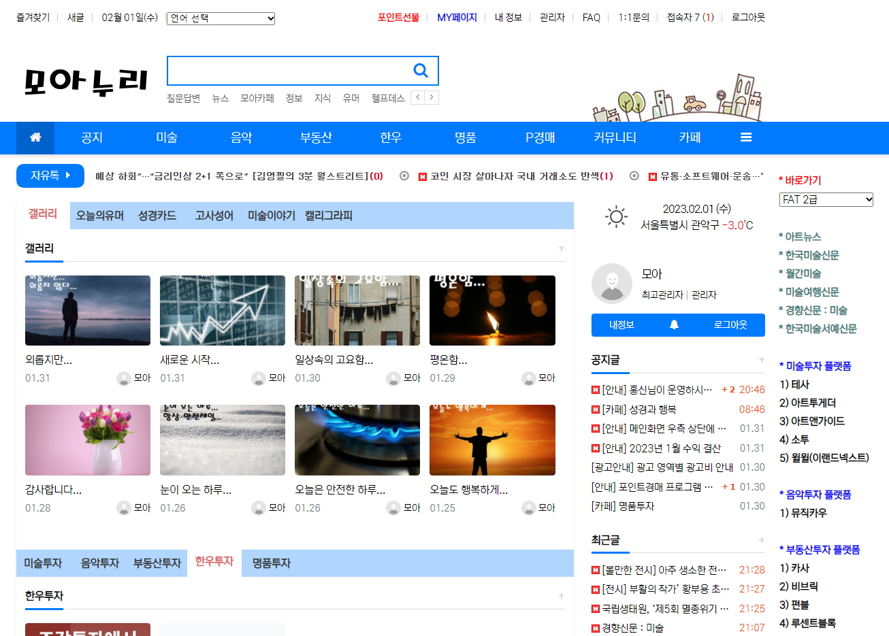Click inside the search text field

coord(286,71)
